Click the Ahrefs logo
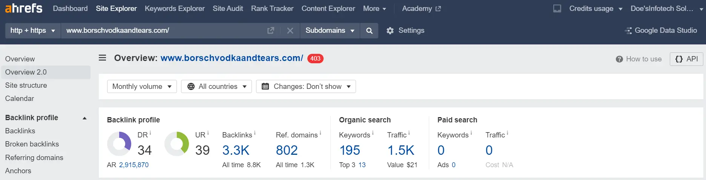Screen dimensions: 706x180 [24, 8]
